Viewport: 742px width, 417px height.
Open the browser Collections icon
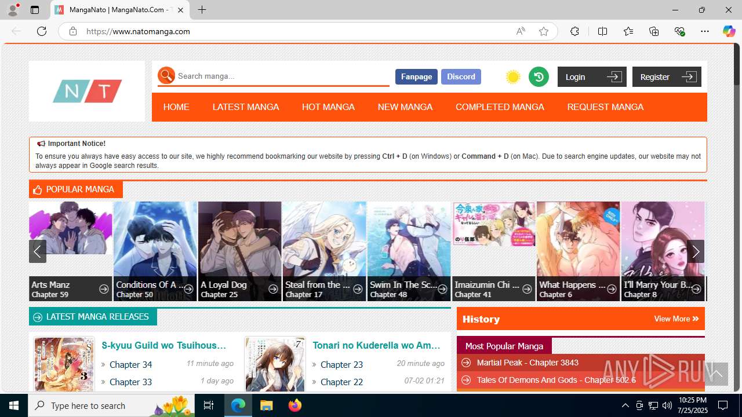[654, 31]
